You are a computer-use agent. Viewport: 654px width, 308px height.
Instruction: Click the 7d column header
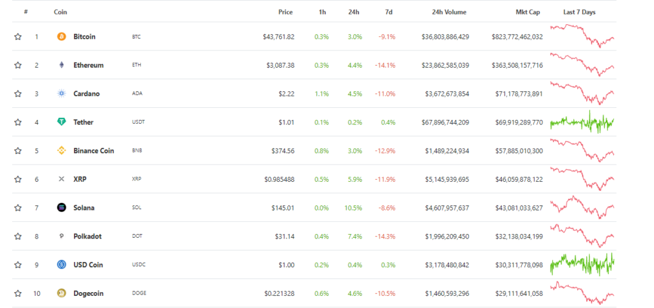coord(389,12)
